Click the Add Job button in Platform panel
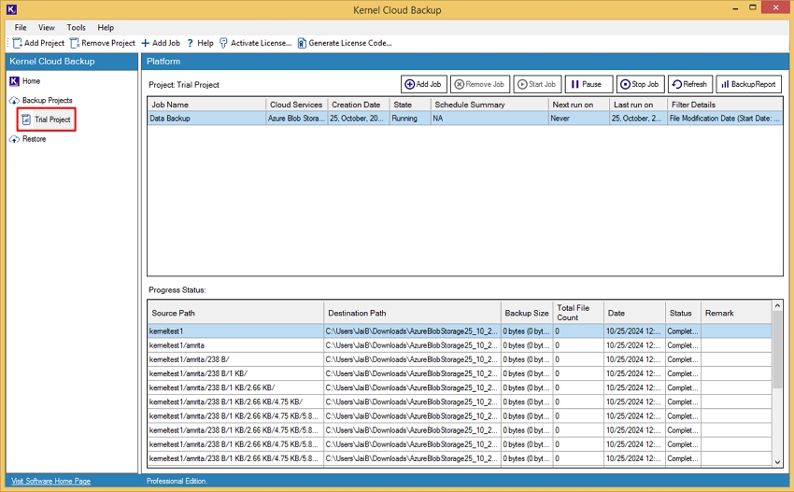The height and width of the screenshot is (492, 794). 424,84
